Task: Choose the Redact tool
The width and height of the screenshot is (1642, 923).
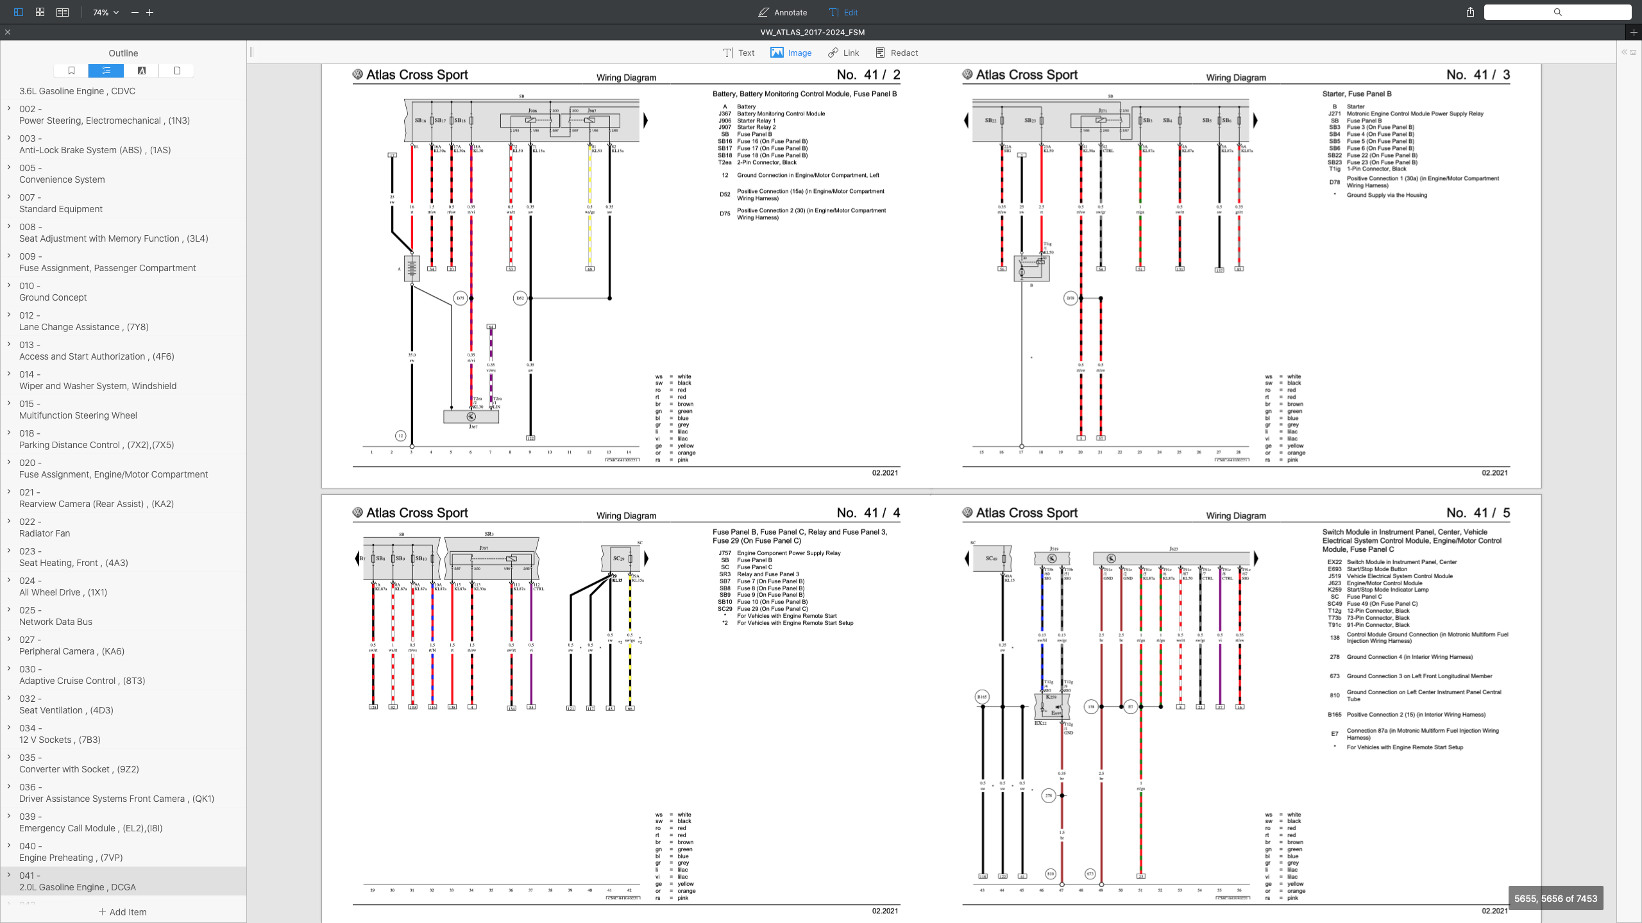Action: 897,53
